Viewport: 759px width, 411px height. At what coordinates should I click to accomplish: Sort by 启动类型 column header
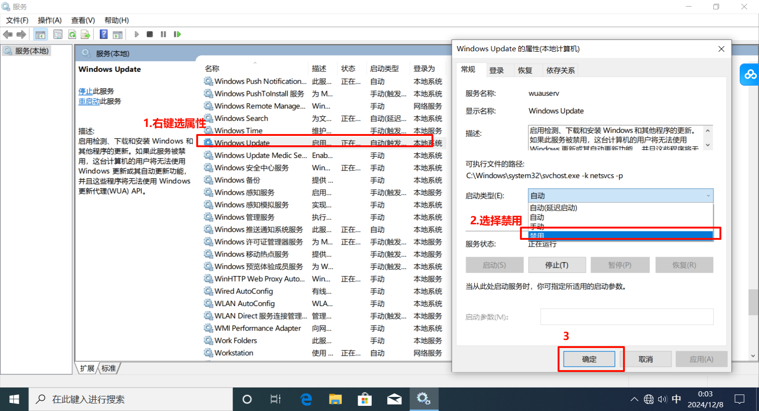(x=388, y=69)
